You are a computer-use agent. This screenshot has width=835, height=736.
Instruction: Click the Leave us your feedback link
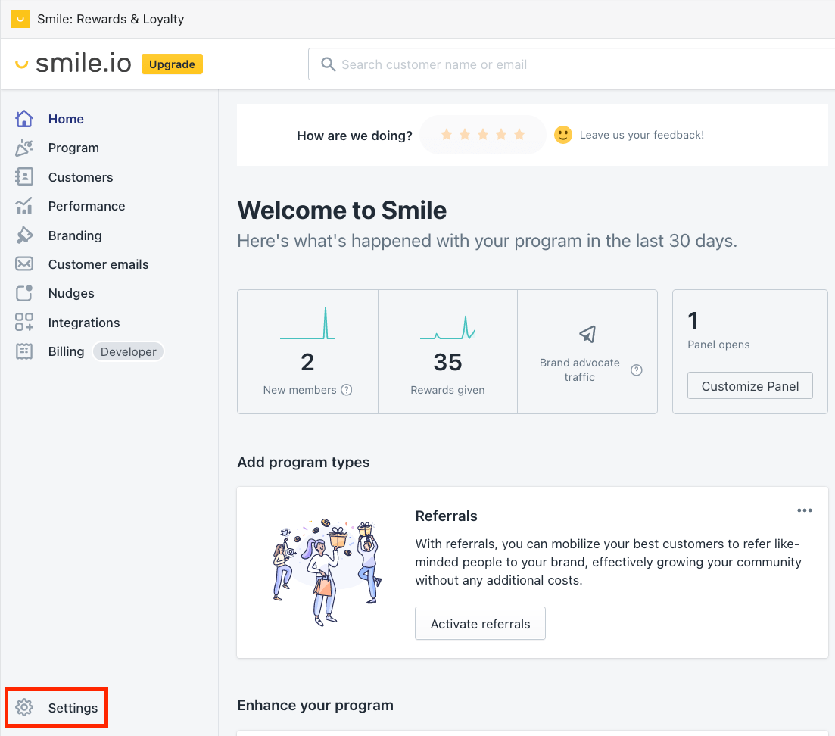coord(642,135)
